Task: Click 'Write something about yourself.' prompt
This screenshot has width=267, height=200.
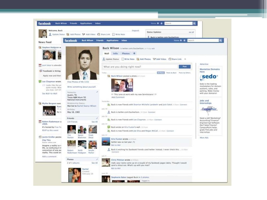Action: [x=82, y=87]
